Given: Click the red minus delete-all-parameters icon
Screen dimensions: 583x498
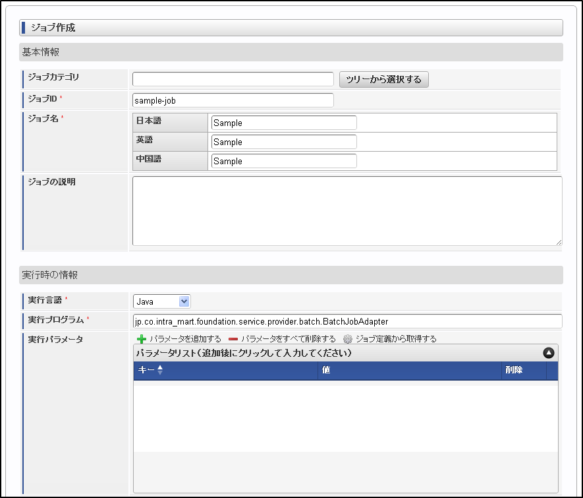Looking at the screenshot, I should tap(233, 338).
